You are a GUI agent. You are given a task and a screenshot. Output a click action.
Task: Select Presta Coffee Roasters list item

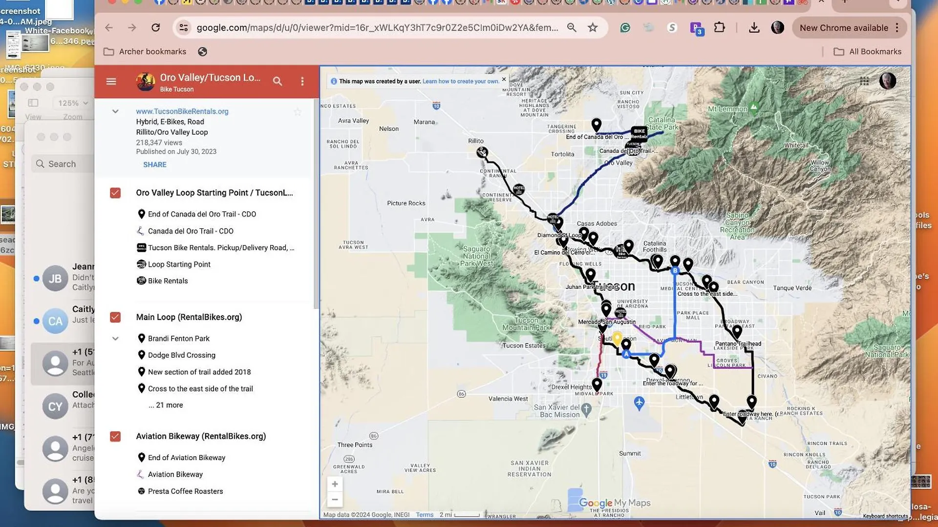coord(185,491)
